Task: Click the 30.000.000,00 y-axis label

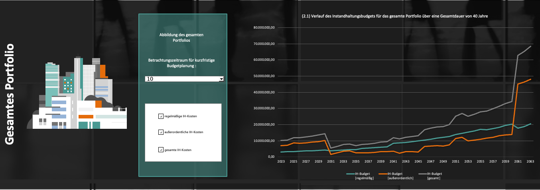Action: pos(265,109)
